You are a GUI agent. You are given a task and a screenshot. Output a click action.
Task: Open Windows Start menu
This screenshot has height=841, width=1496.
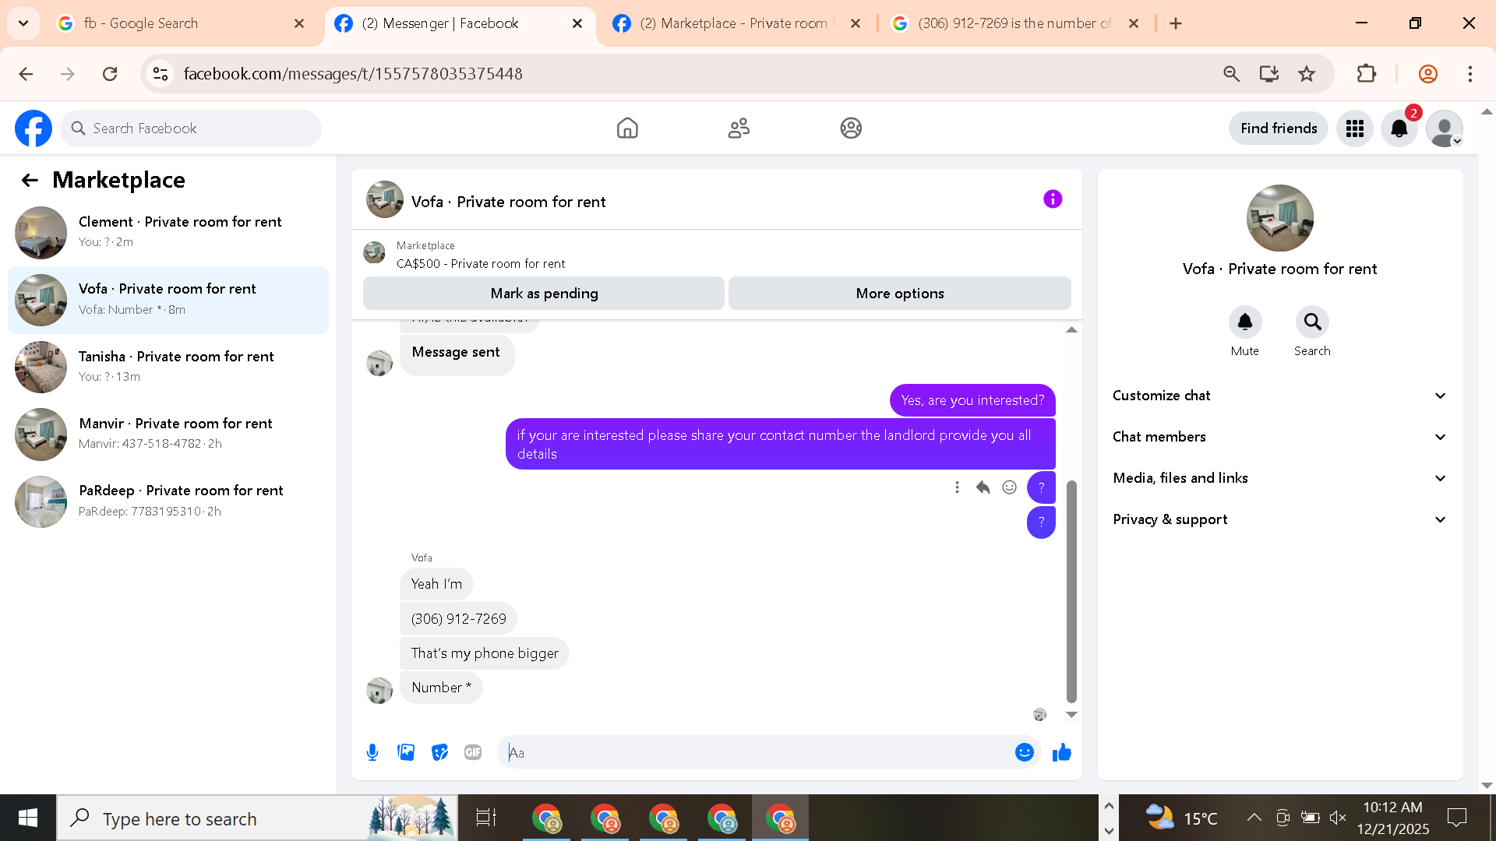tap(28, 818)
